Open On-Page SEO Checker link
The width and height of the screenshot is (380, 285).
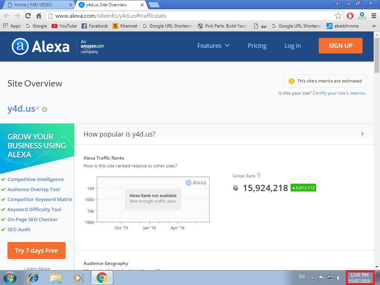pos(33,219)
